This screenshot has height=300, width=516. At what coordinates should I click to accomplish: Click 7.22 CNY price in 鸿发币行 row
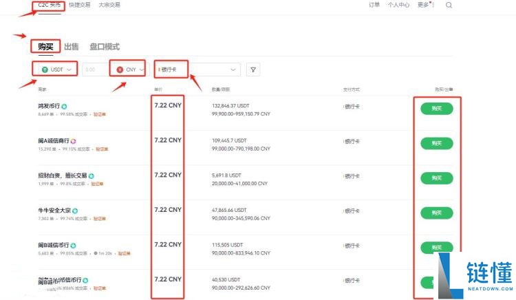(168, 105)
